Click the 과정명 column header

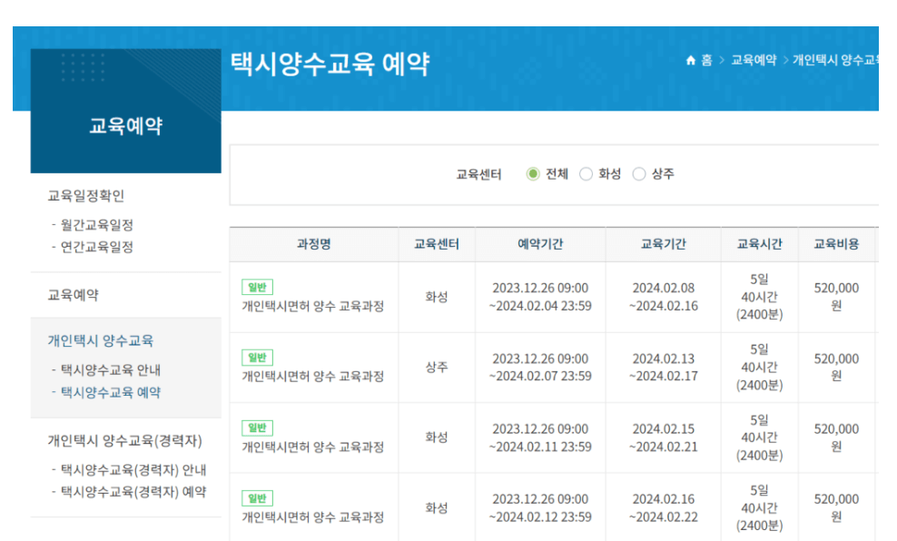(x=313, y=244)
